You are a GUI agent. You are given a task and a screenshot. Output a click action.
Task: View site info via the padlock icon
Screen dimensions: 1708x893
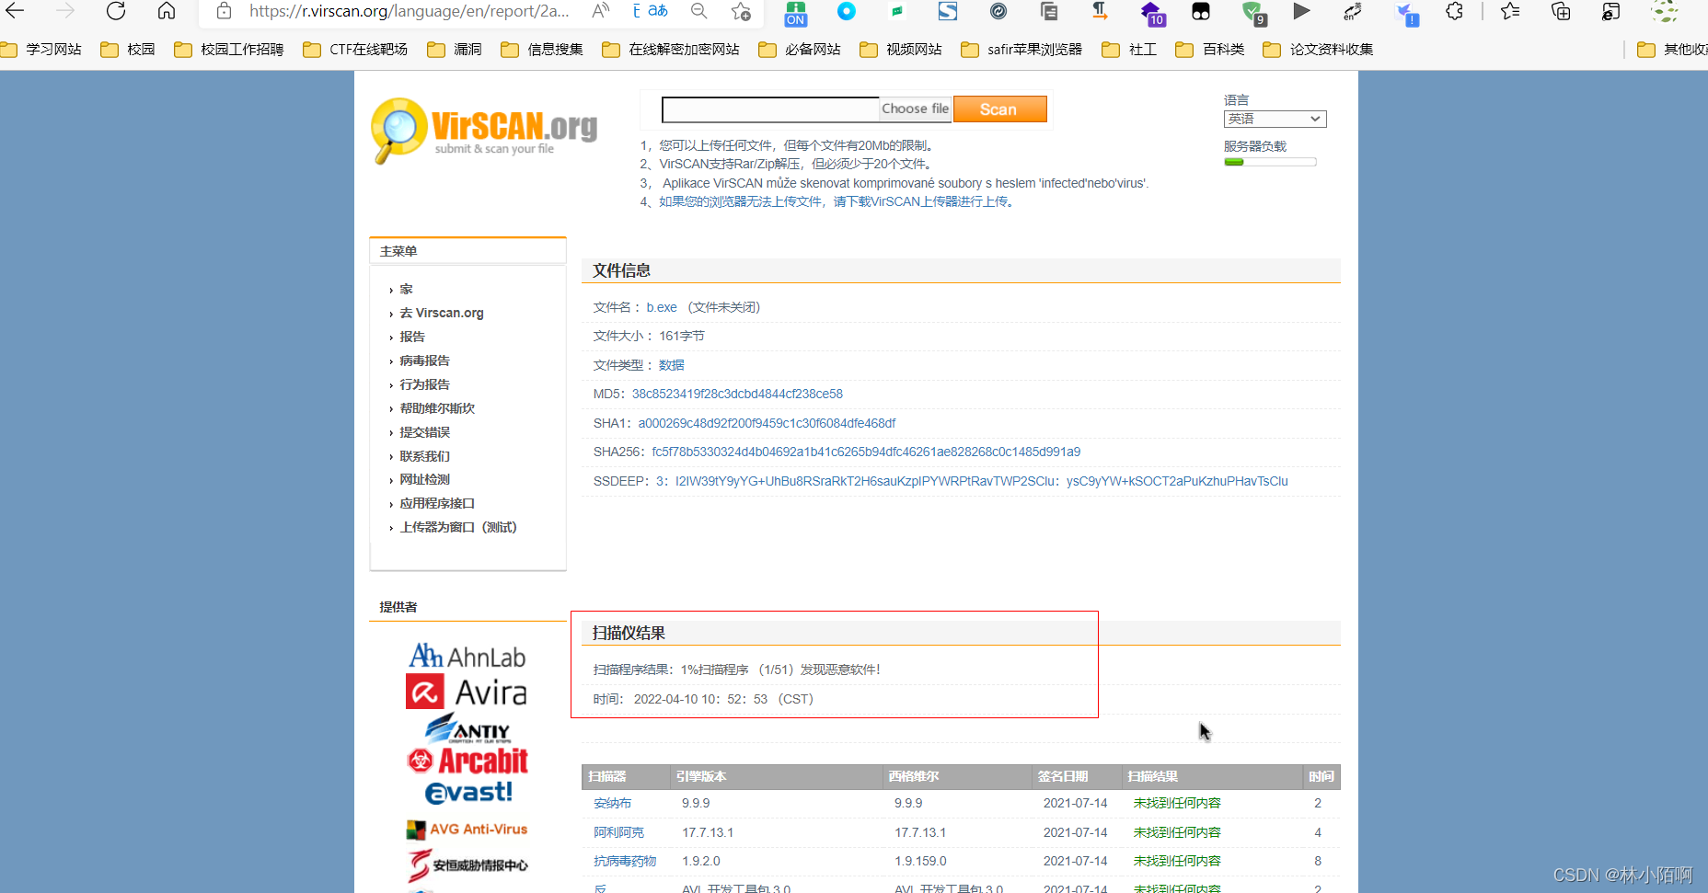pos(224,11)
